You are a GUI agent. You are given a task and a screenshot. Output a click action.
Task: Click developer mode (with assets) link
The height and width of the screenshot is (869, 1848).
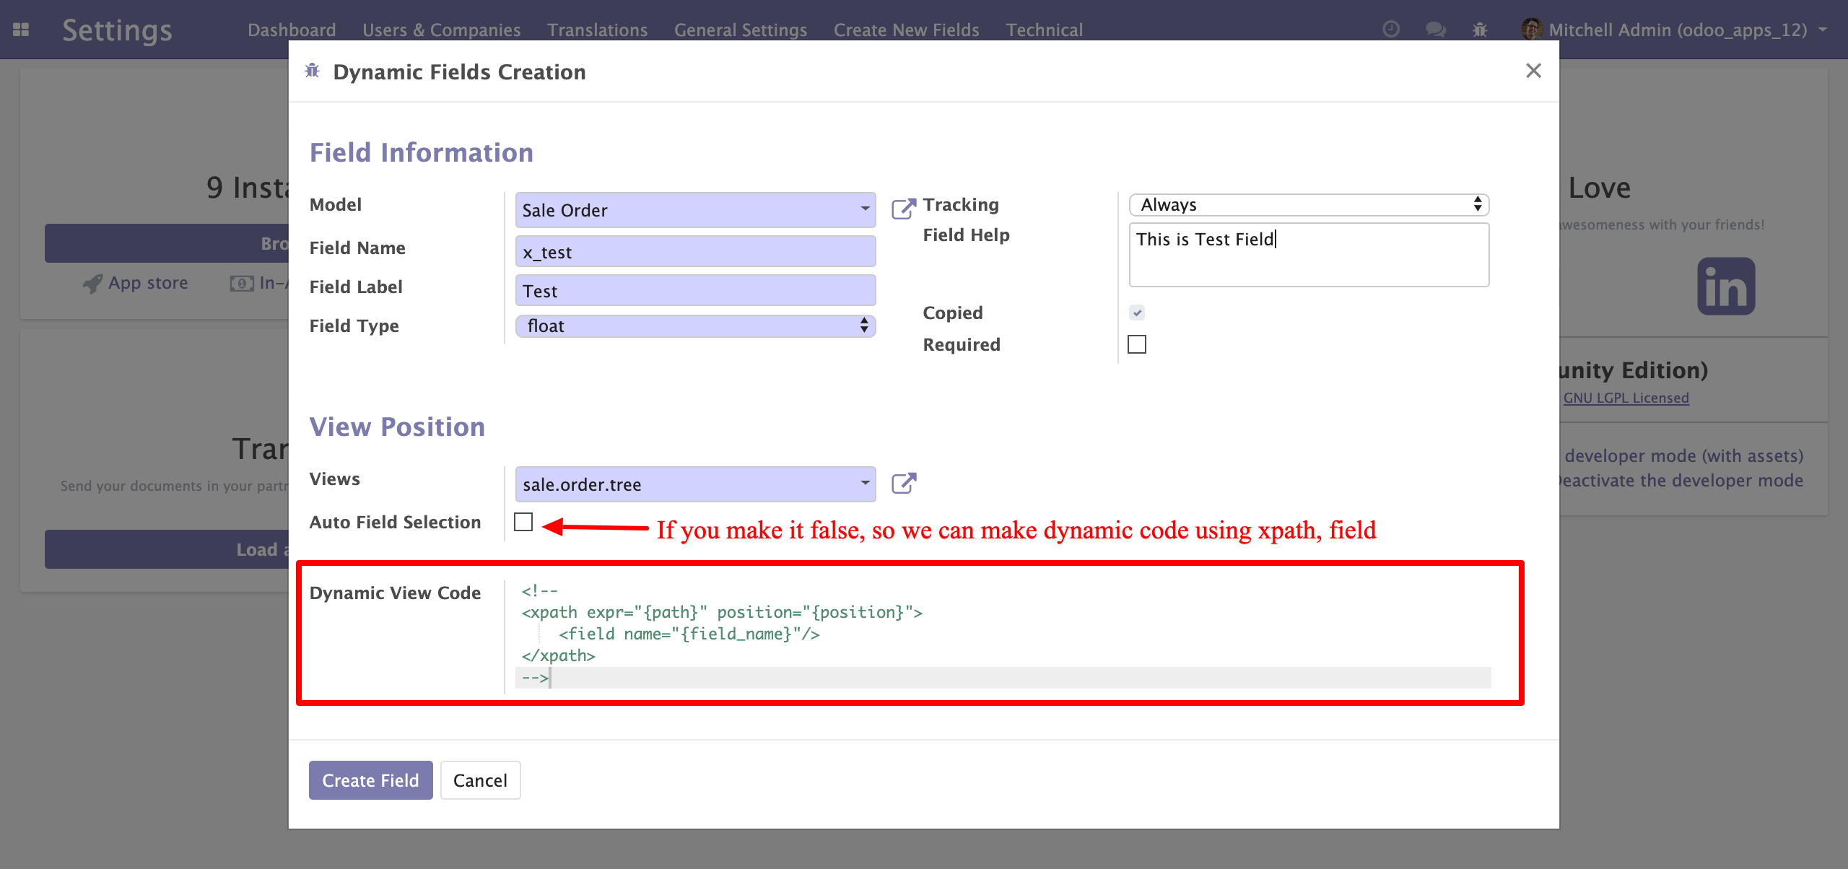[x=1684, y=456]
